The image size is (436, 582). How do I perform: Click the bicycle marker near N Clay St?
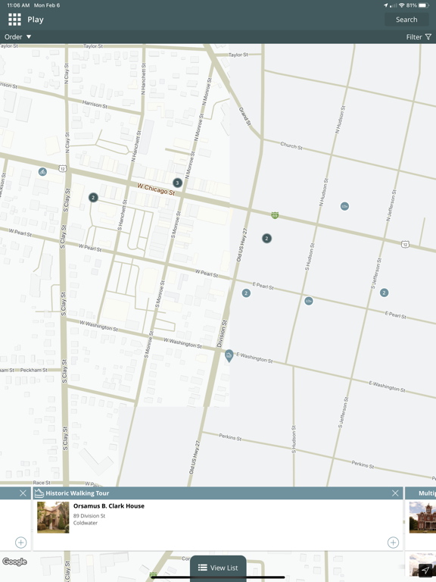[x=42, y=172]
